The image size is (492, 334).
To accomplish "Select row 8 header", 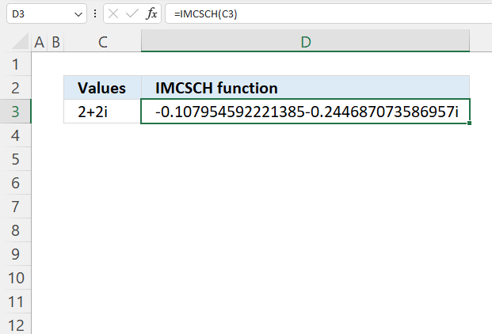I will point(15,230).
